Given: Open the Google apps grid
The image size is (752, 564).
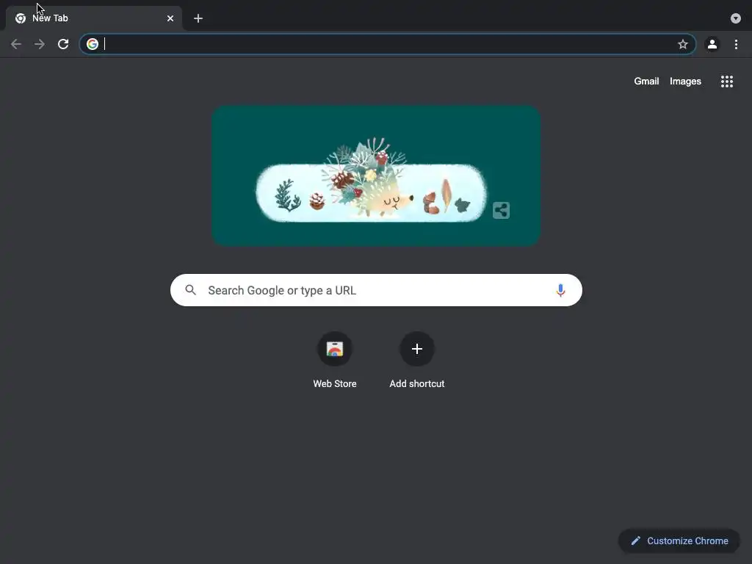Looking at the screenshot, I should pyautogui.click(x=726, y=82).
